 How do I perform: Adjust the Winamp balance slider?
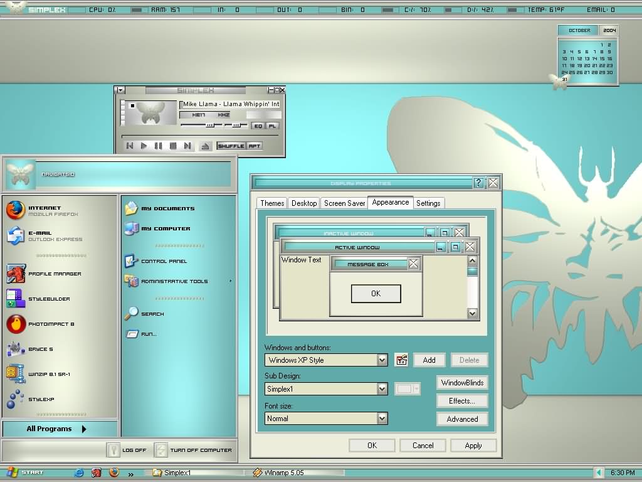pyautogui.click(x=236, y=125)
